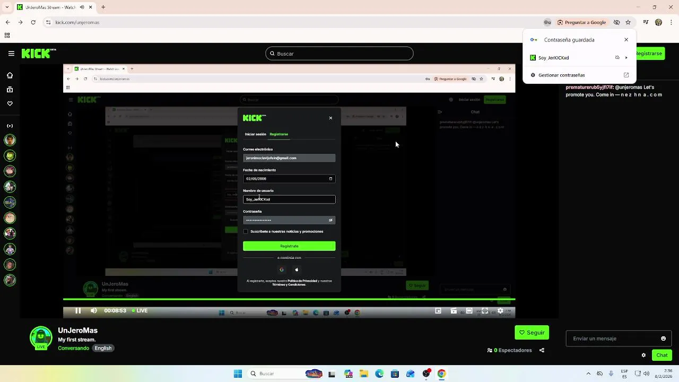This screenshot has width=679, height=382.
Task: Reload the page in Chrome
Action: pos(33,22)
